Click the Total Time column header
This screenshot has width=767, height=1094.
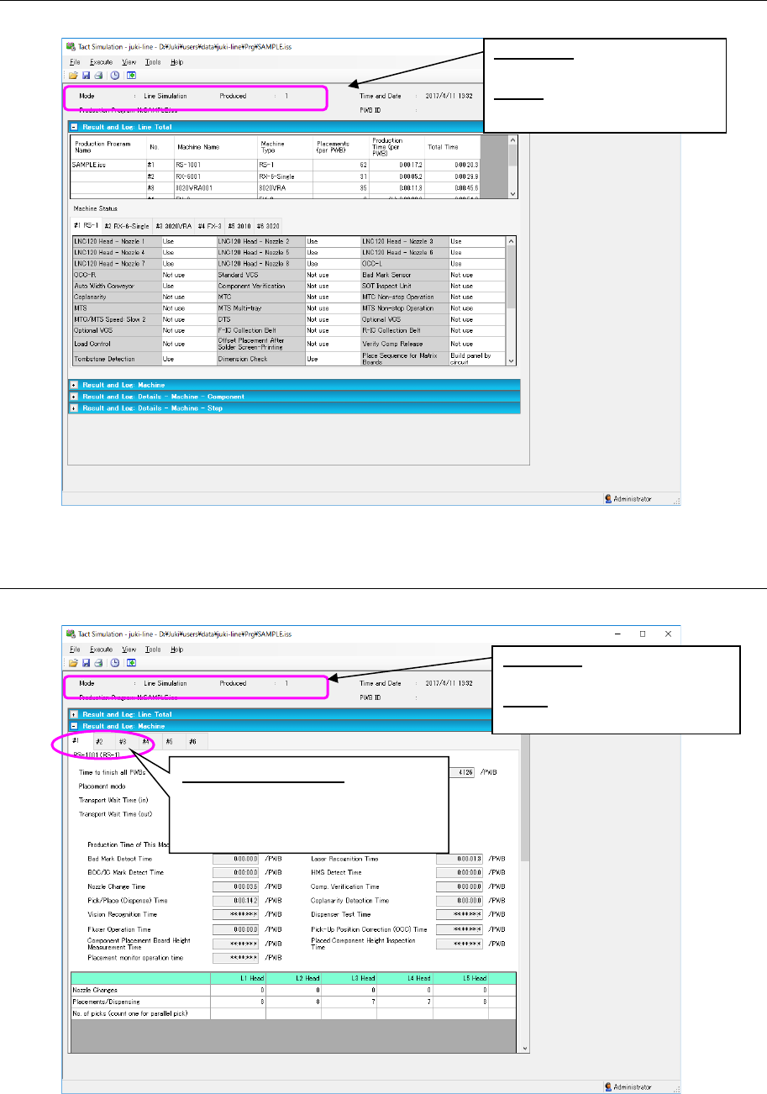[452, 146]
